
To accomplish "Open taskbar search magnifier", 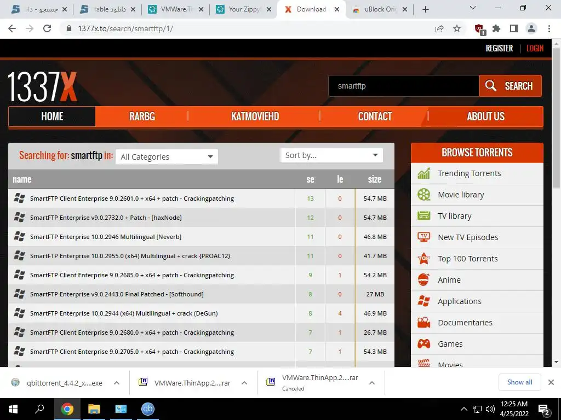I will [39, 409].
